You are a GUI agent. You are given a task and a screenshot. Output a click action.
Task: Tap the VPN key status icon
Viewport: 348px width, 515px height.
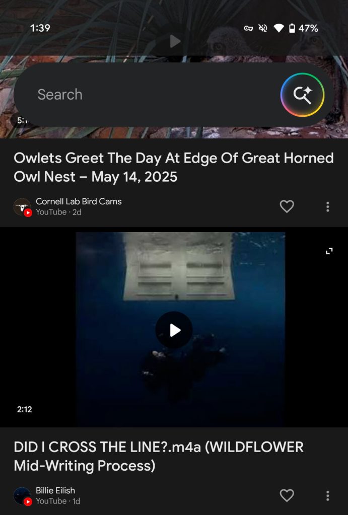coord(248,28)
